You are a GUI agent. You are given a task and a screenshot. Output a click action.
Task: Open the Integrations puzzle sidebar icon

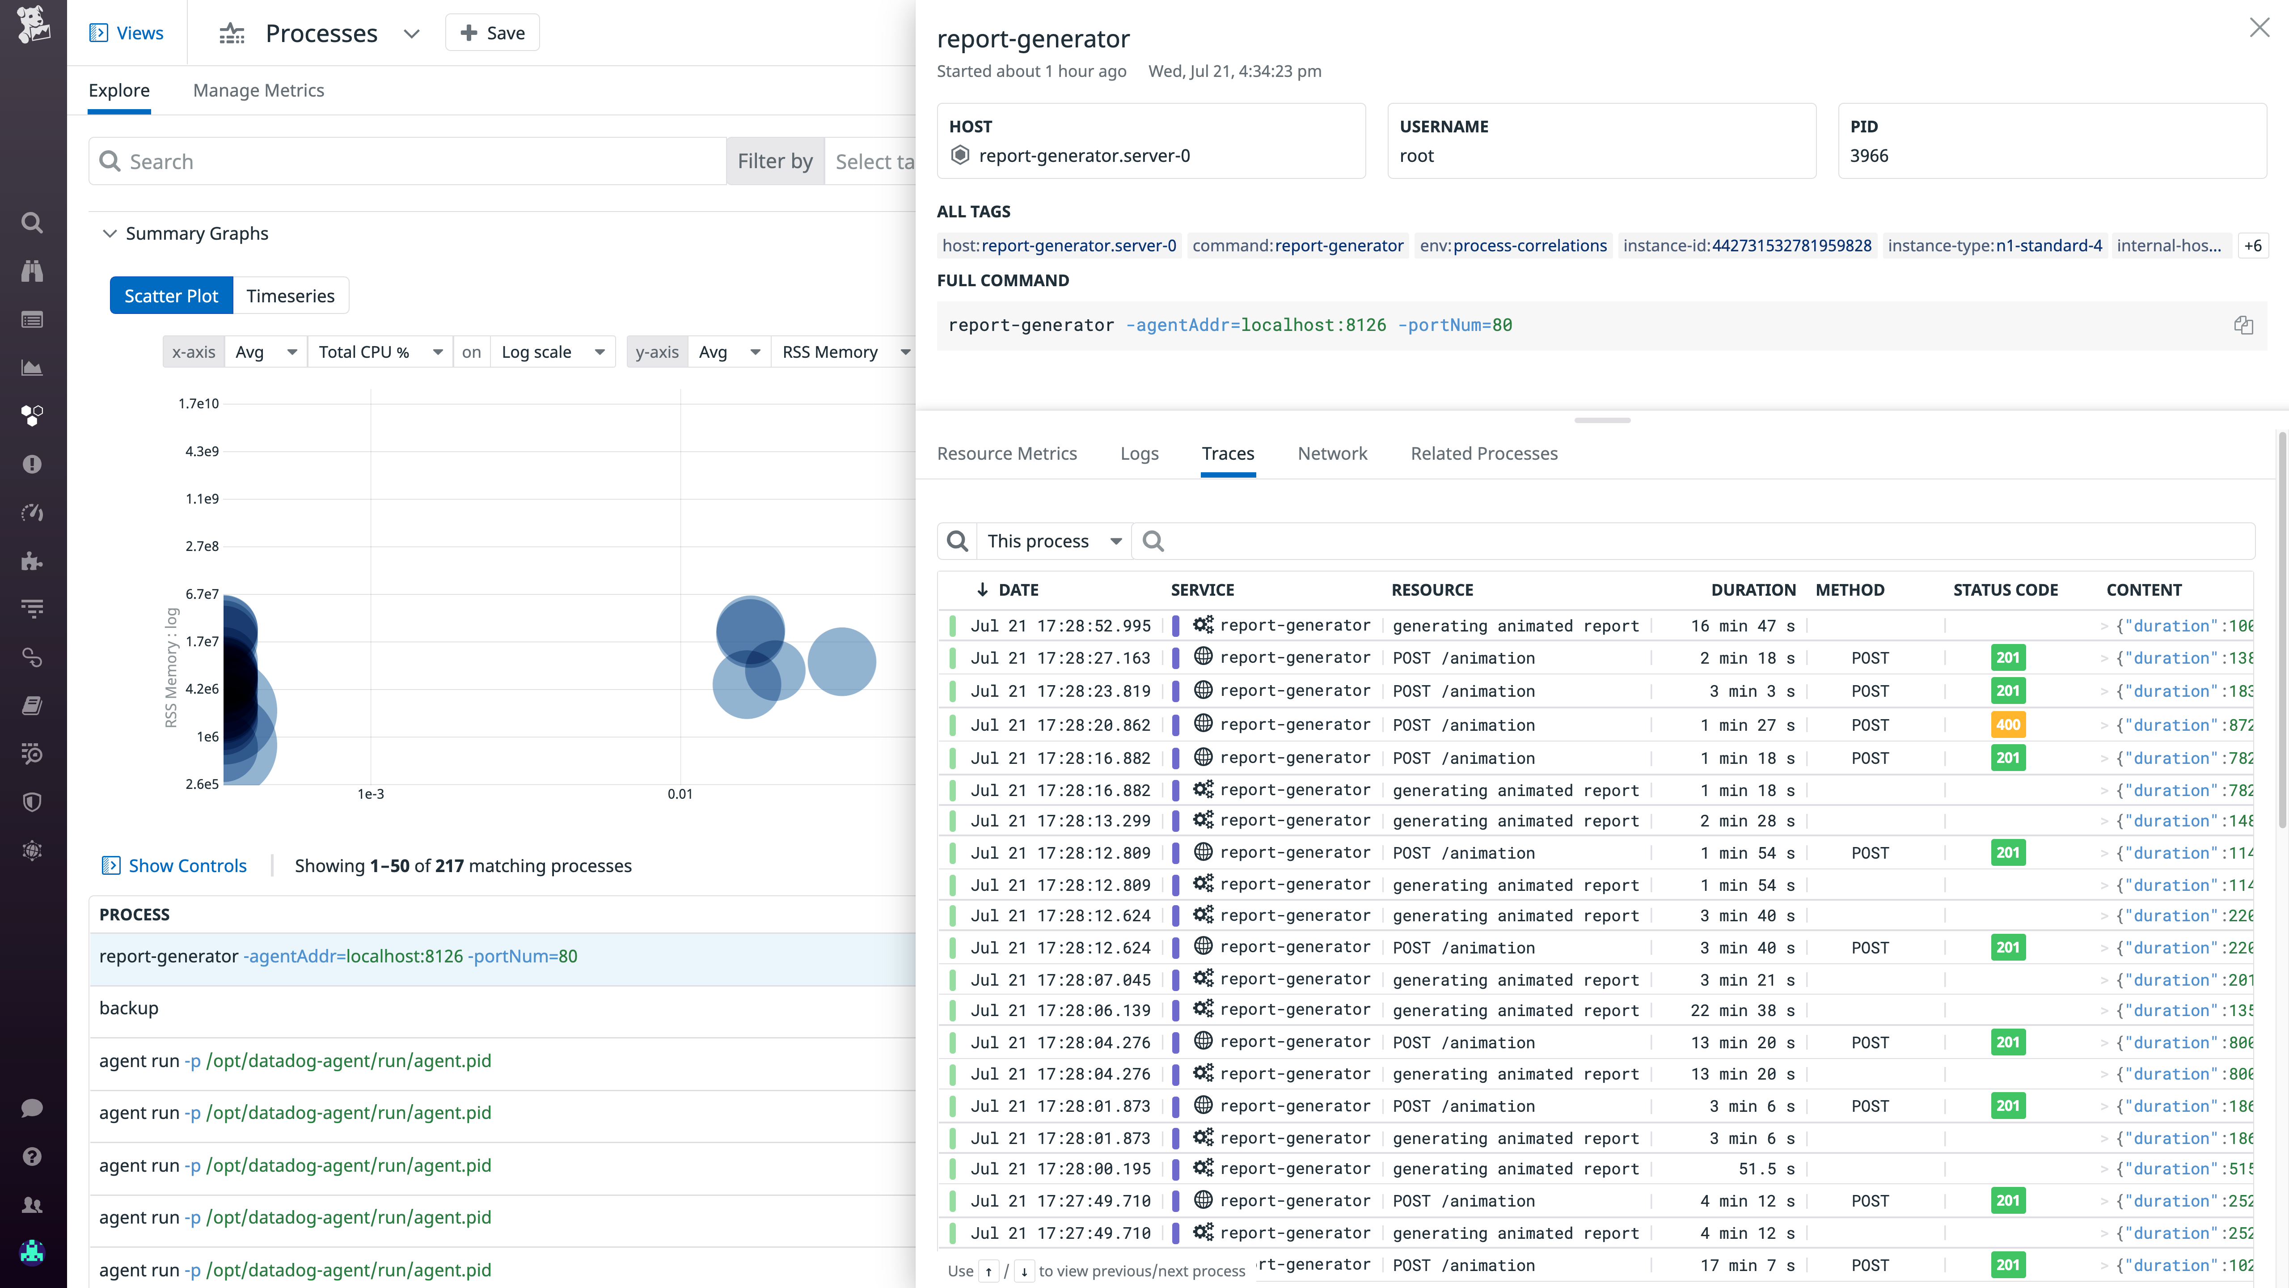[x=32, y=561]
